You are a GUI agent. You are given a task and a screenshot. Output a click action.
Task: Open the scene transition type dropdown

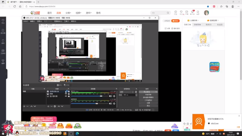(x=126, y=92)
